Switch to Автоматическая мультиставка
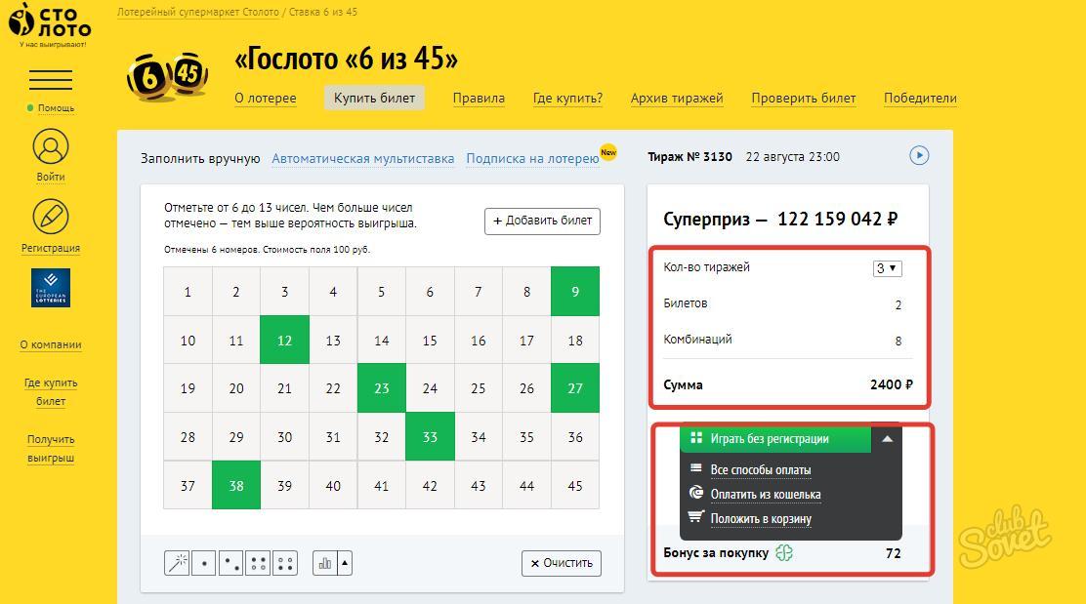This screenshot has width=1086, height=604. point(363,158)
